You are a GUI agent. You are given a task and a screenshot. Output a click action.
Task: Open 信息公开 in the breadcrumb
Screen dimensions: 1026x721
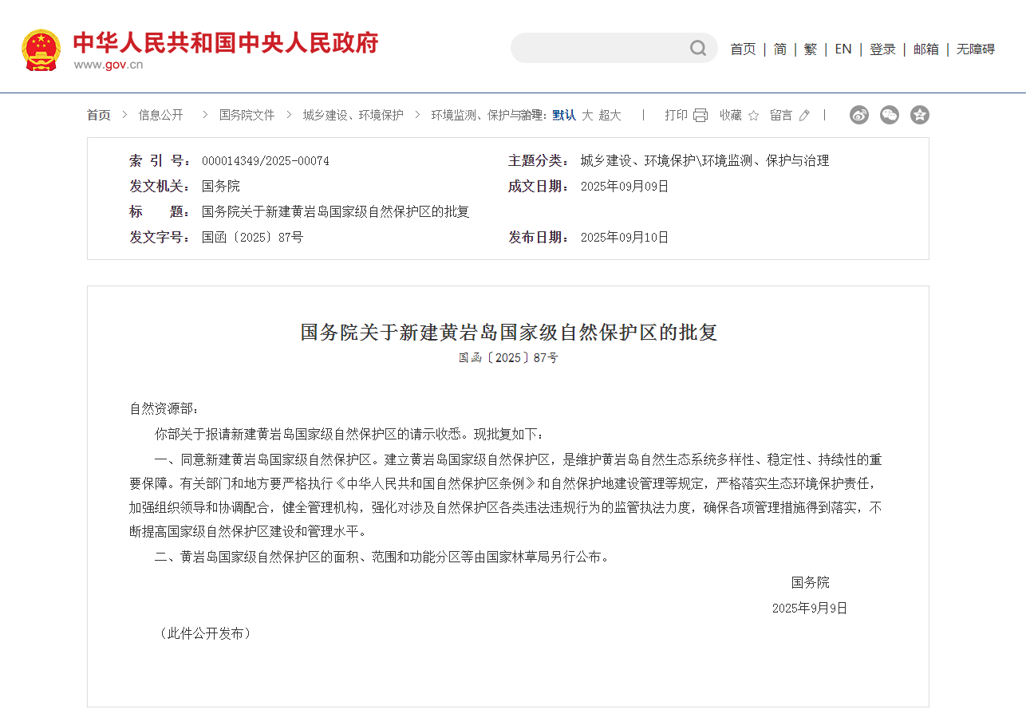pyautogui.click(x=160, y=115)
